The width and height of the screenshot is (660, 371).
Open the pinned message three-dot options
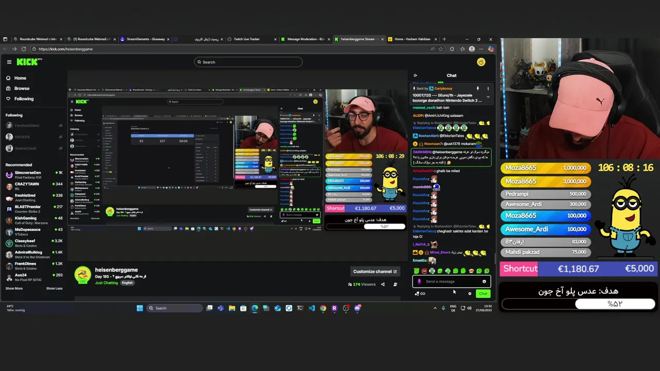click(488, 89)
